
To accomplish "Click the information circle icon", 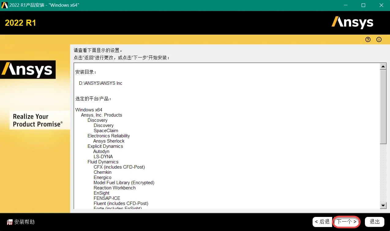I will [x=379, y=39].
